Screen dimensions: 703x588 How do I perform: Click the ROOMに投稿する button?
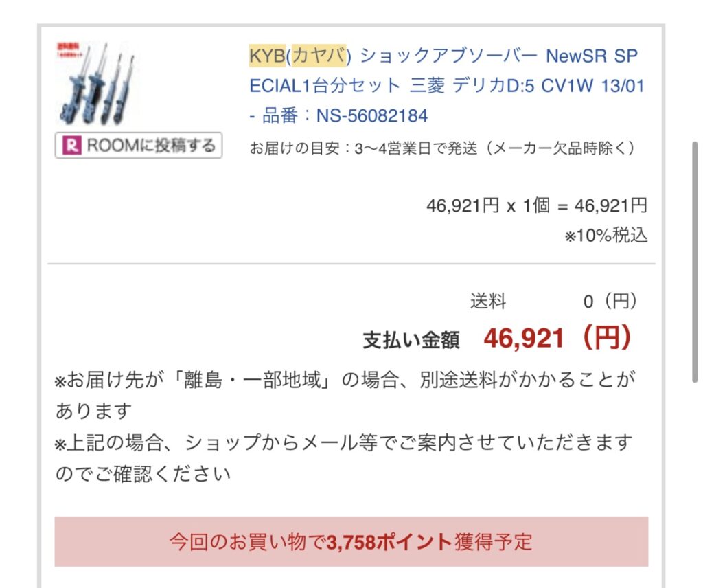[139, 146]
